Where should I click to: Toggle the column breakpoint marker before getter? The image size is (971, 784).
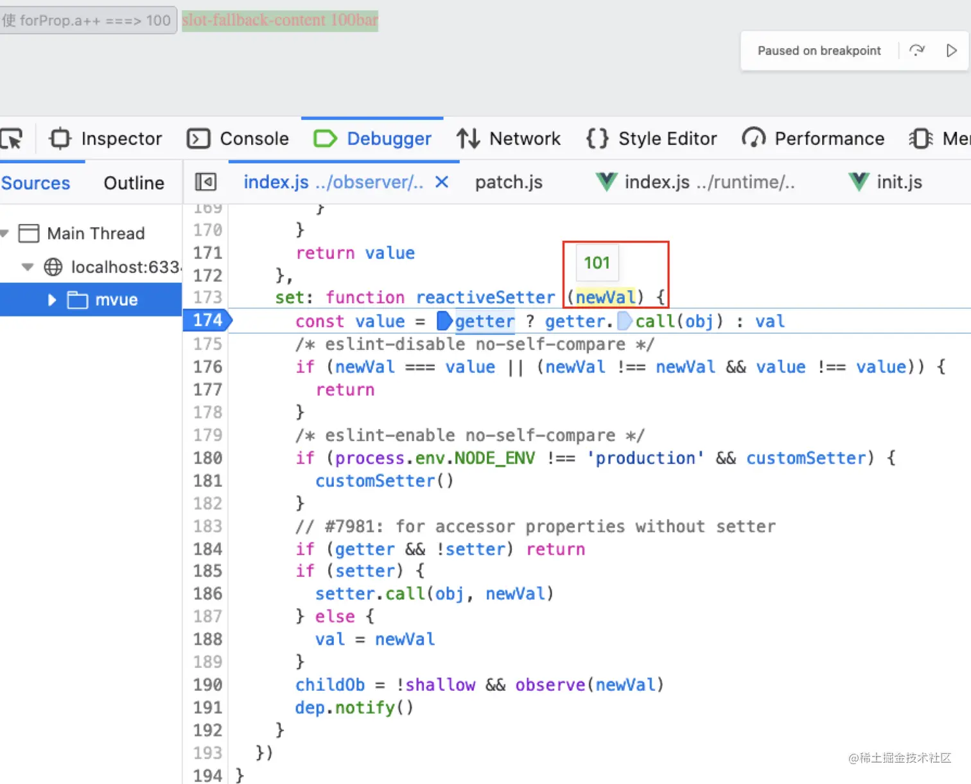click(x=444, y=320)
